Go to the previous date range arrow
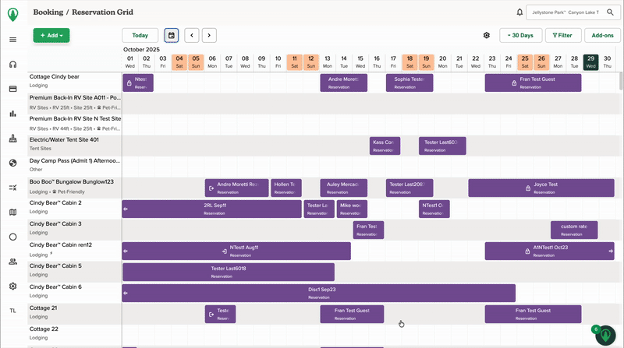 tap(191, 35)
